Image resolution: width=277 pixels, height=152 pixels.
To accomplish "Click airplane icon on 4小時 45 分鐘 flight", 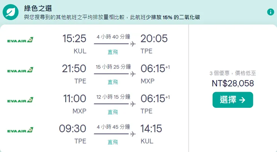I will (x=133, y=134).
